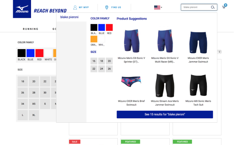Screen dimensions: 234x145
Task: Click into the search input field
Action: pyautogui.click(x=196, y=7)
